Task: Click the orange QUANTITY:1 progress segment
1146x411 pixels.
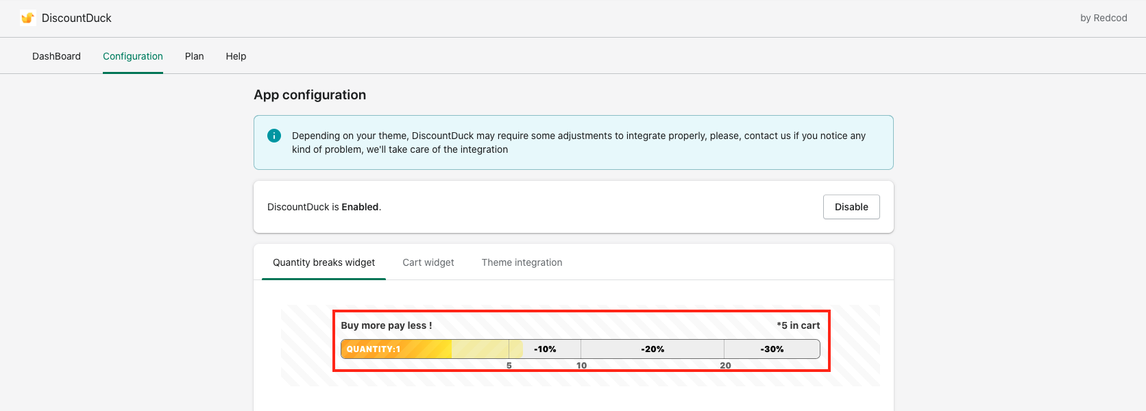Action: coord(396,349)
